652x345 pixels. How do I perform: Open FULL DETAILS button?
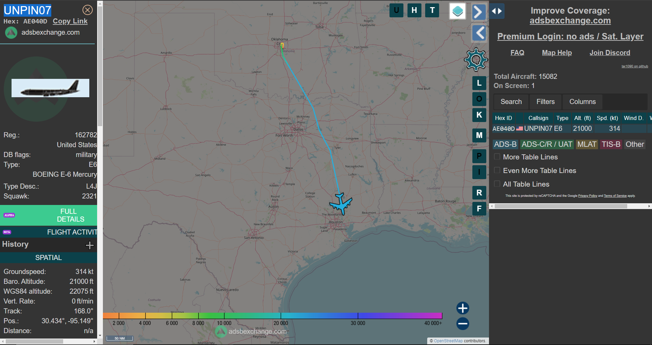coord(49,215)
